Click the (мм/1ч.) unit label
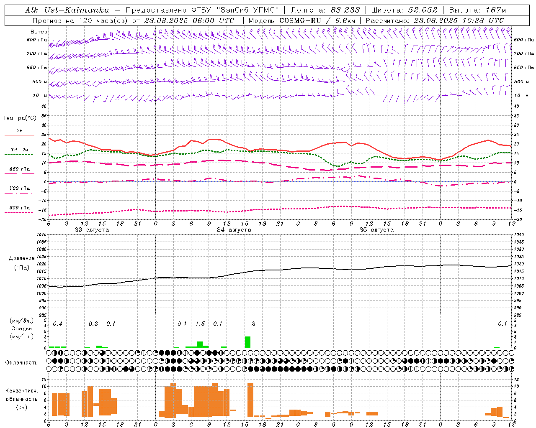 (22, 336)
